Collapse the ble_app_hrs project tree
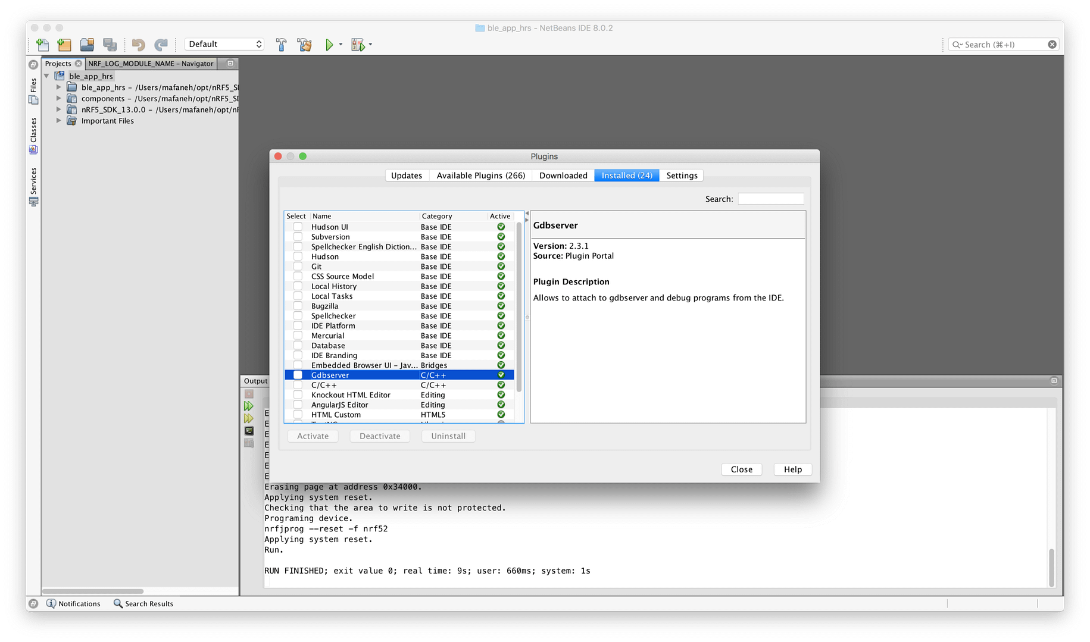1090x642 pixels. click(x=46, y=76)
